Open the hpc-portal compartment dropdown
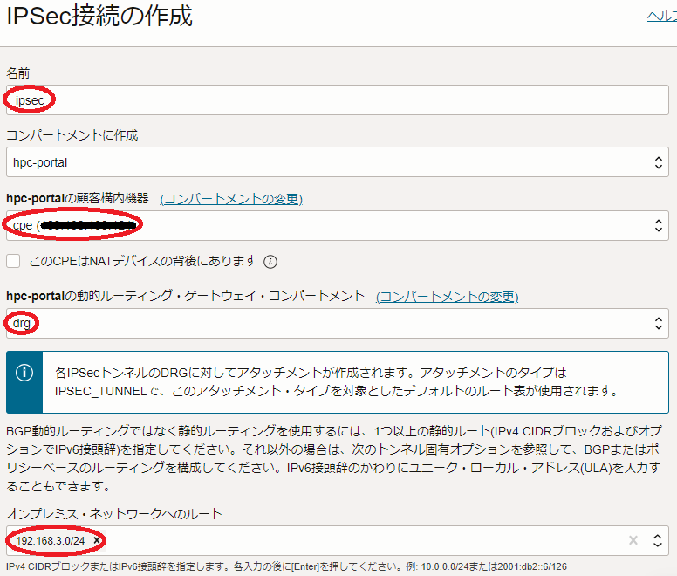The image size is (677, 576). pyautogui.click(x=332, y=162)
